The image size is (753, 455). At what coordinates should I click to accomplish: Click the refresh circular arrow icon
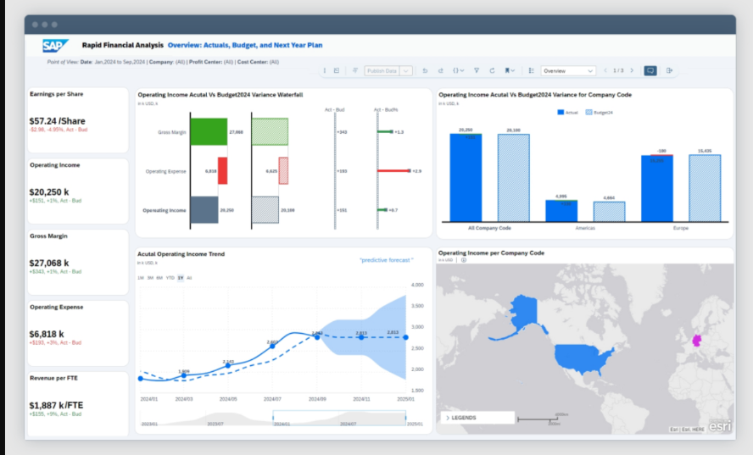tap(492, 70)
